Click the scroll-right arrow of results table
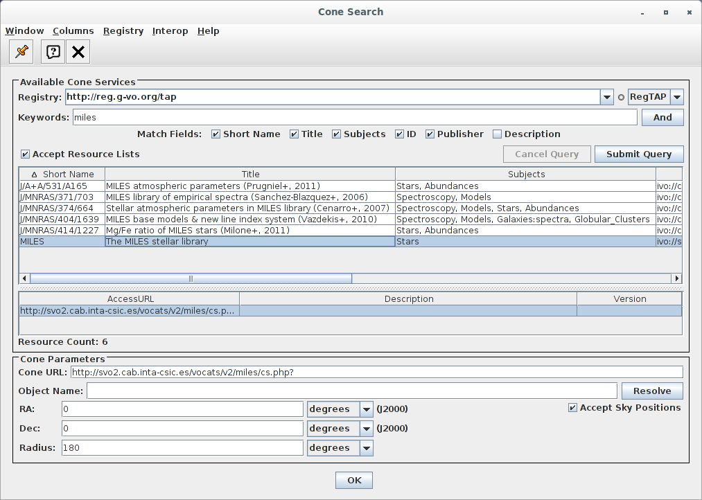 (677, 278)
